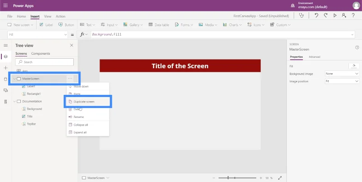Open the Help question mark icon
The width and height of the screenshot is (362, 182).
(x=353, y=16)
